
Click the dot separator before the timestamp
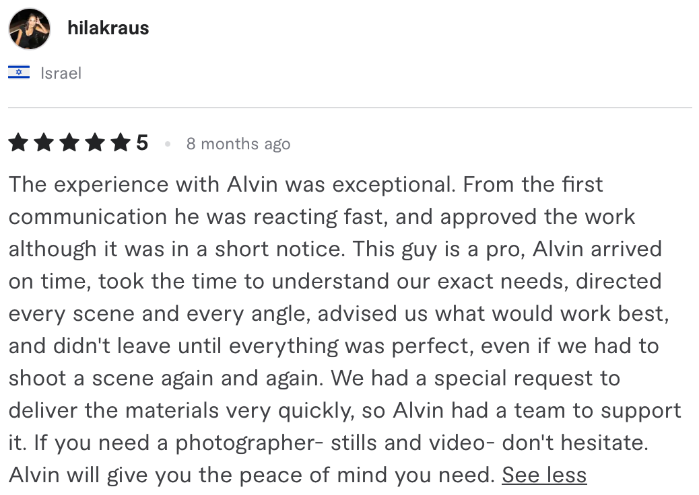click(x=168, y=144)
